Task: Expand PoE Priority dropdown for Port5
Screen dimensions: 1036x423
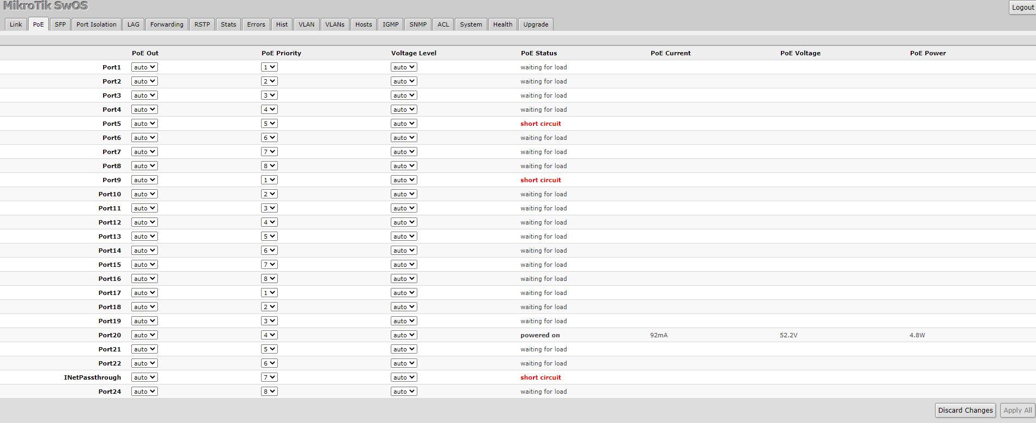Action: pos(269,124)
